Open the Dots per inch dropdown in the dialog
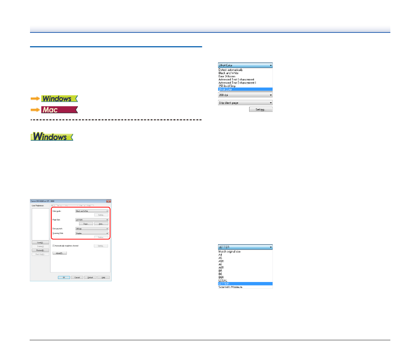420x360 pixels. [x=92, y=229]
